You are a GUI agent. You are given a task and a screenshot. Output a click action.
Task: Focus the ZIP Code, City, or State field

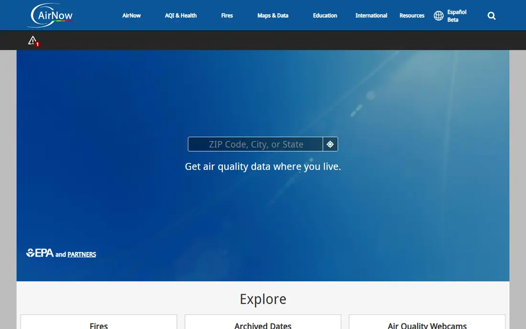point(256,144)
